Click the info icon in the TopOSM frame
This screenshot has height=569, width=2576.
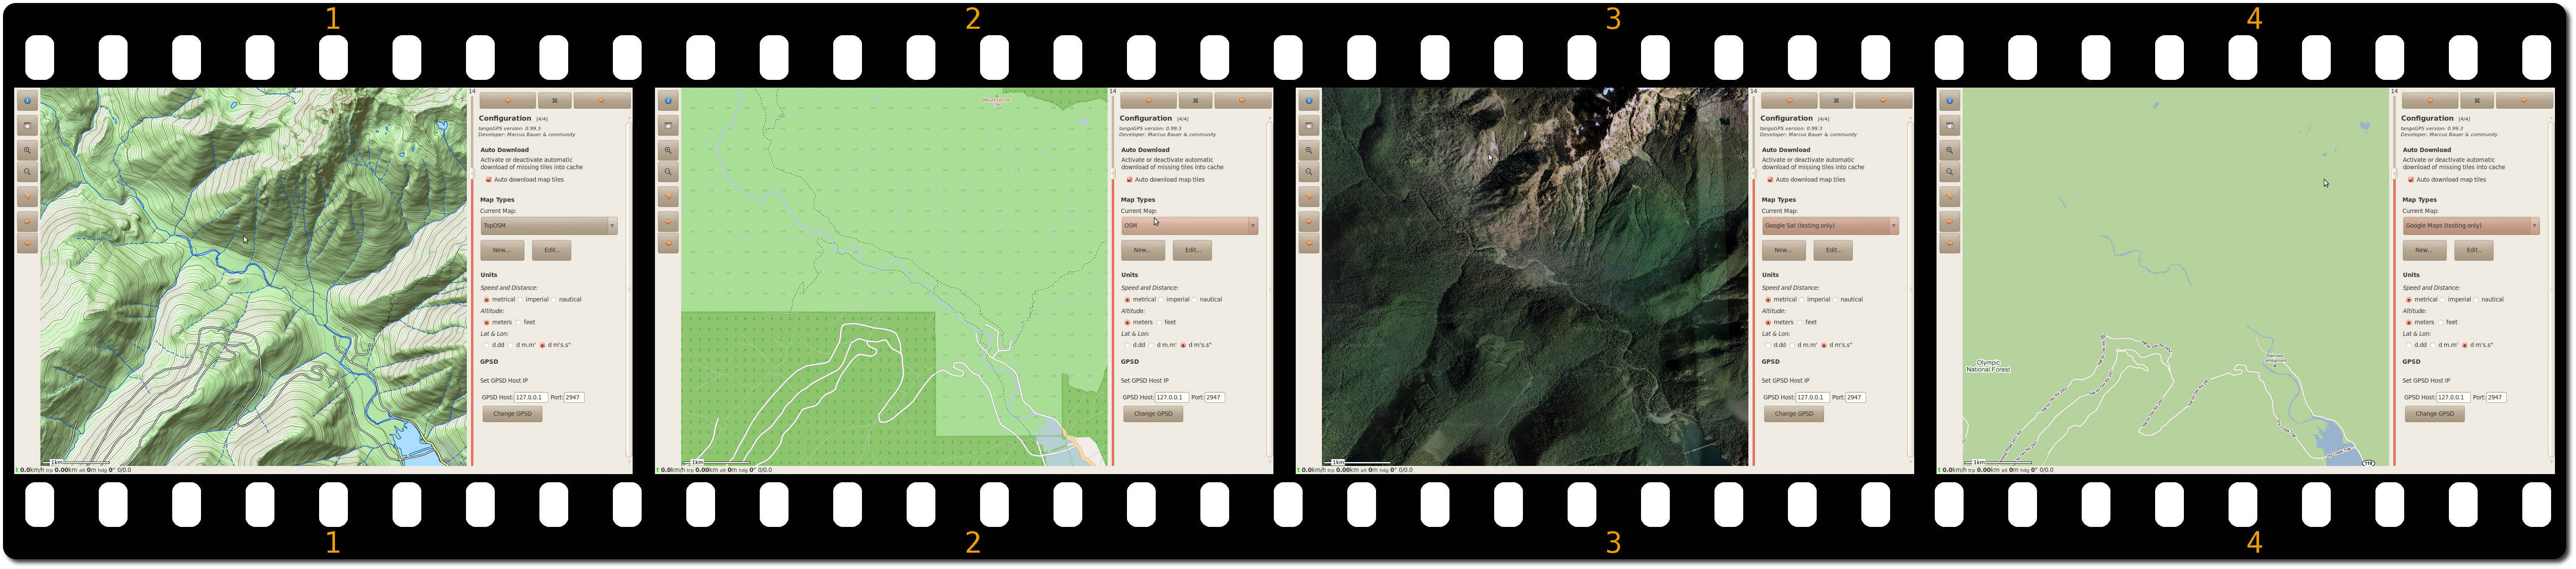(x=27, y=101)
